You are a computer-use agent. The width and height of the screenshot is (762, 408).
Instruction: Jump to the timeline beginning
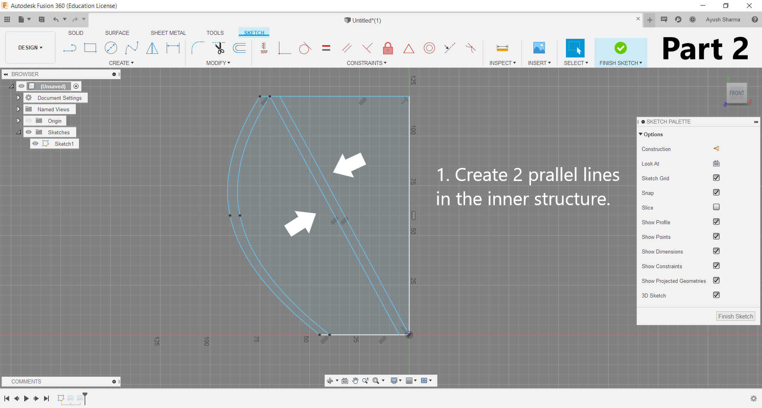[x=7, y=398]
